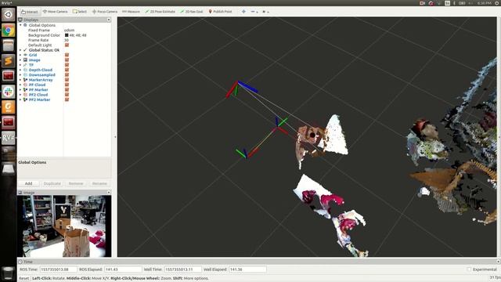This screenshot has width=501, height=282.
Task: Select the MarkerArray display row
Action: [64, 80]
